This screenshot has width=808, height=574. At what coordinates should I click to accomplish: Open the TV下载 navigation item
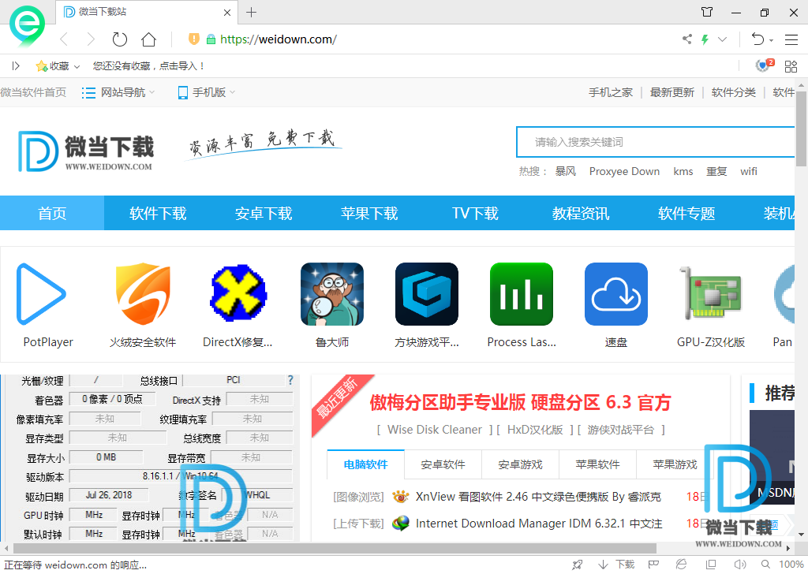coord(475,213)
